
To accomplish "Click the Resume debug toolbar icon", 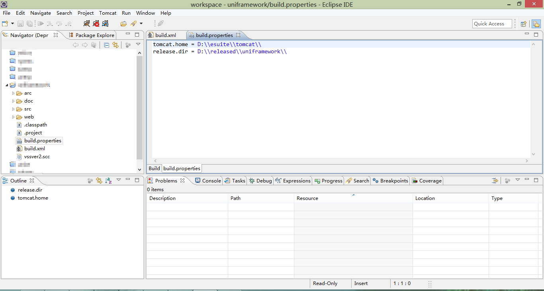I will click(x=41, y=24).
